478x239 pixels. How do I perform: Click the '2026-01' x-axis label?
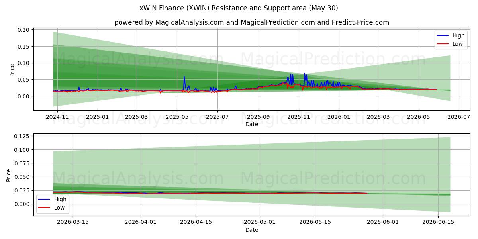339,117
